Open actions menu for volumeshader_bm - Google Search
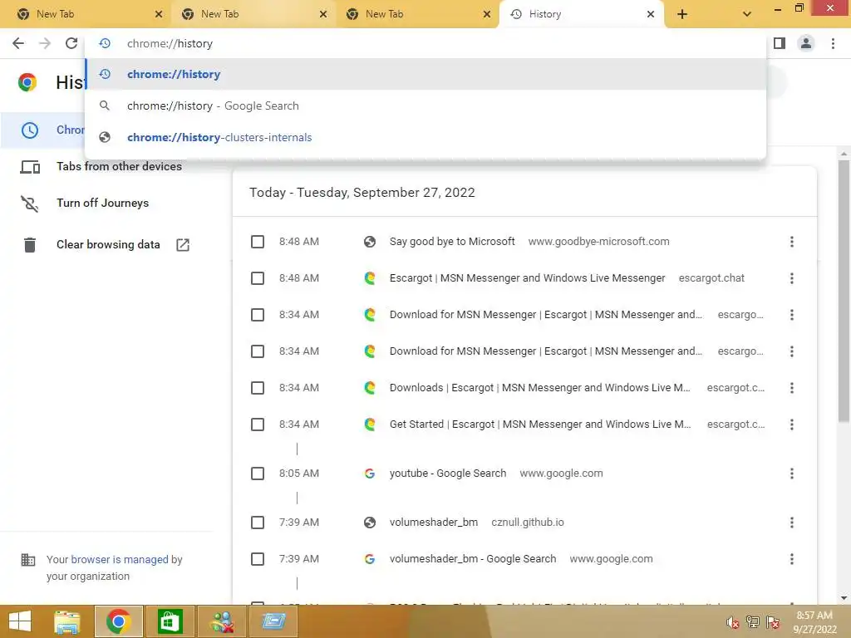 pos(792,559)
